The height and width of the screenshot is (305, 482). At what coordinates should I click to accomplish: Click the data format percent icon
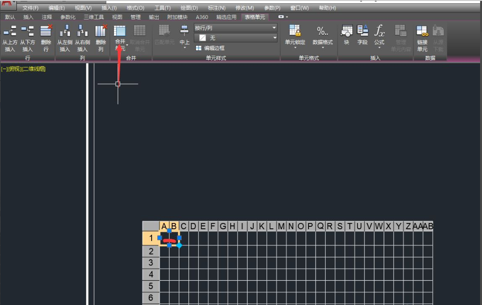pos(322,31)
